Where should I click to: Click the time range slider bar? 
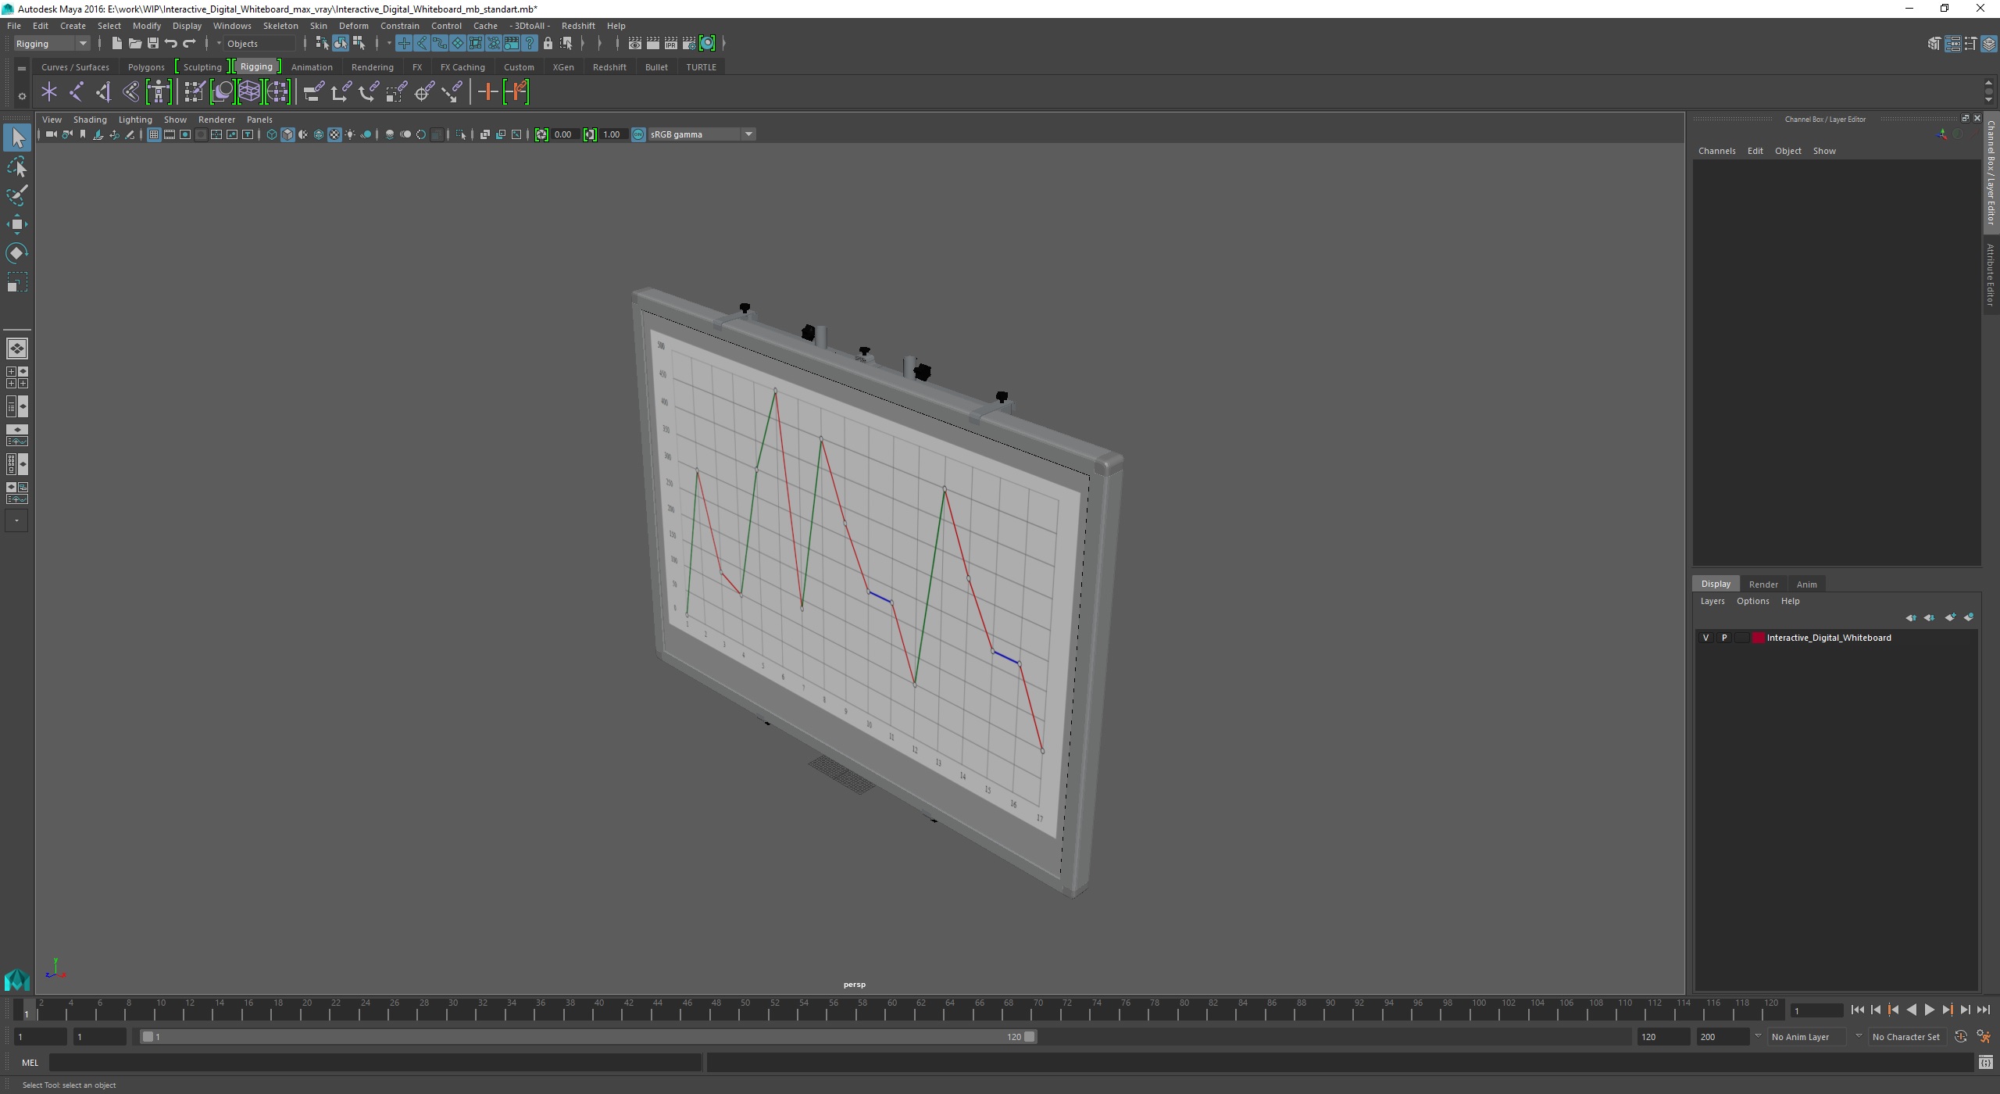(x=590, y=1036)
